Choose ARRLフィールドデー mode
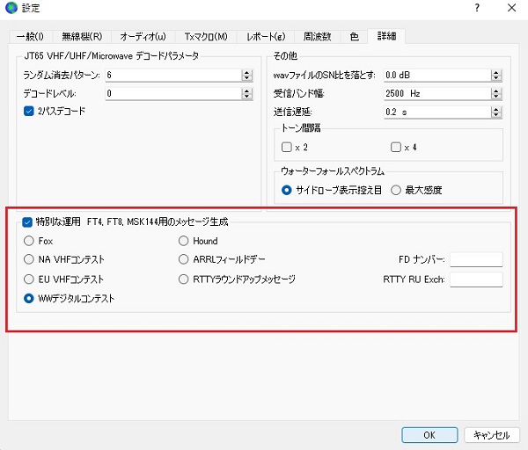 pyautogui.click(x=184, y=259)
